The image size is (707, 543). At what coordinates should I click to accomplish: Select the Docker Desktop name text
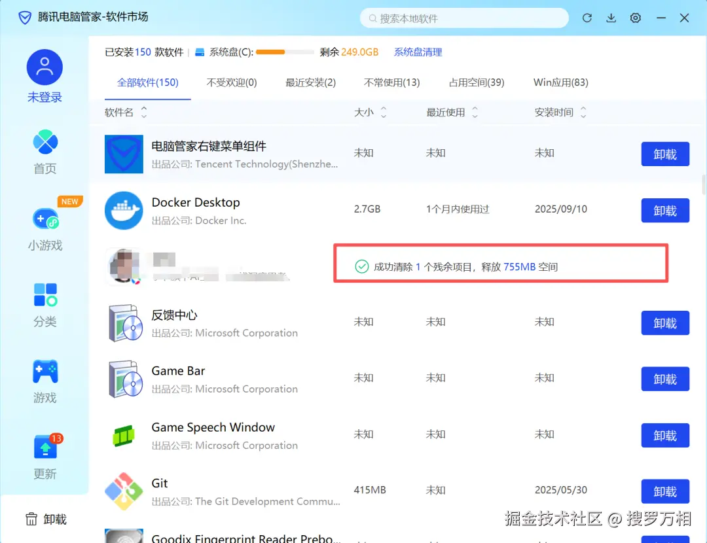point(196,203)
